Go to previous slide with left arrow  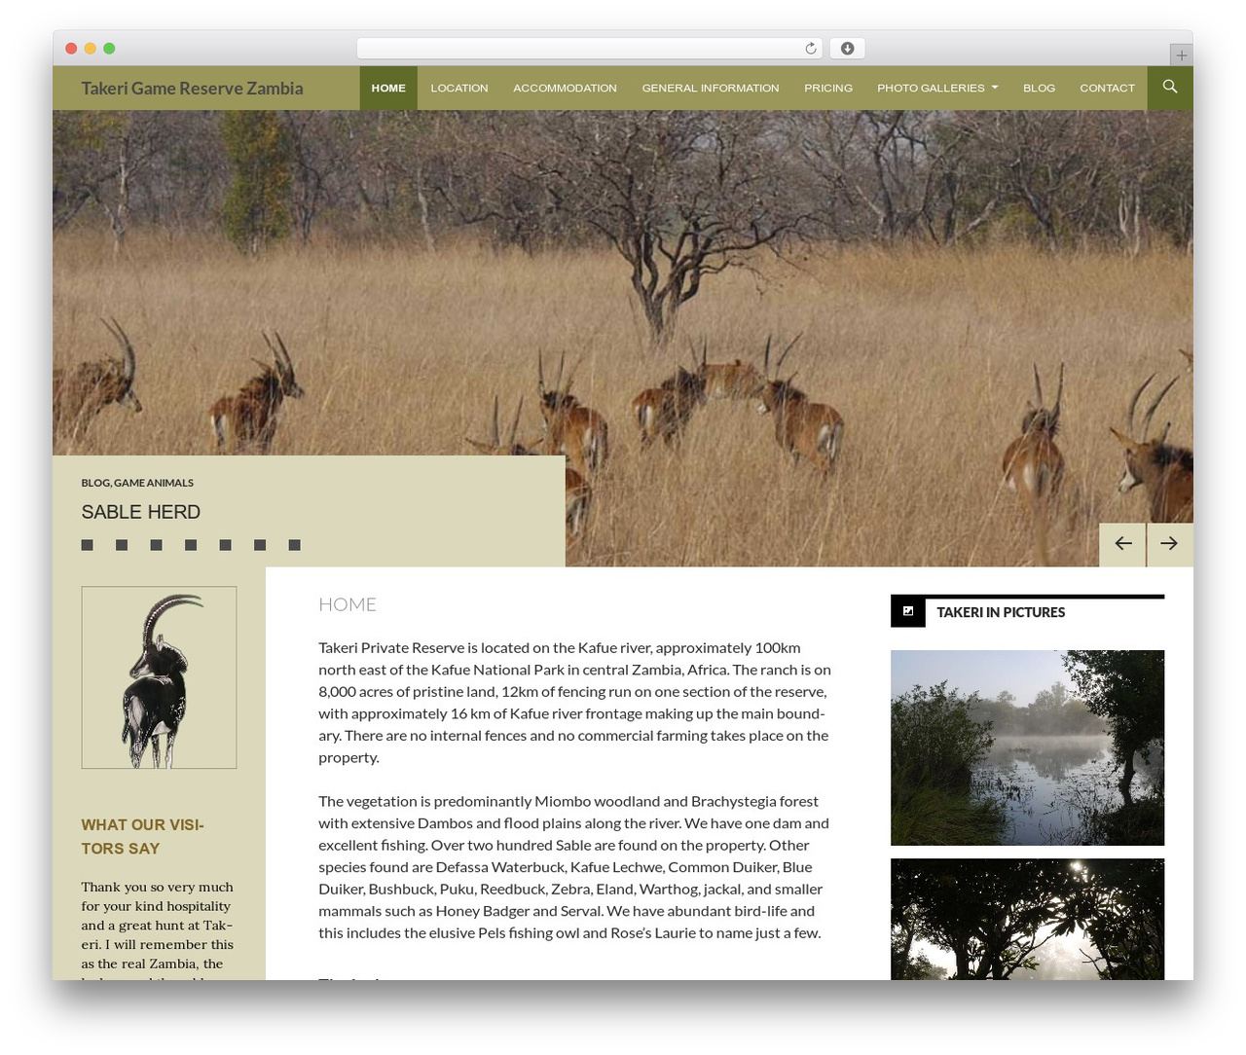point(1122,544)
